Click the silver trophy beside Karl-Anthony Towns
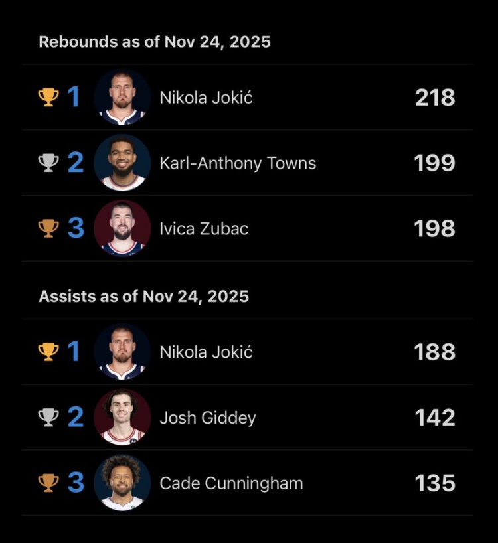498x543 pixels. pyautogui.click(x=48, y=163)
